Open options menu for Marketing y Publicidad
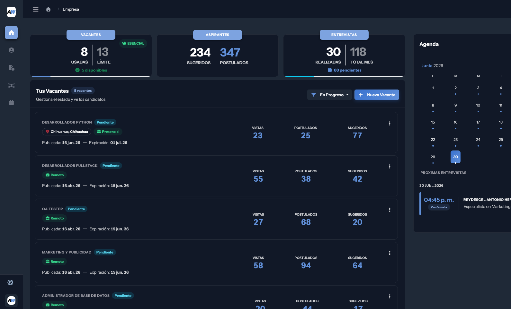511x309 pixels. (390, 253)
